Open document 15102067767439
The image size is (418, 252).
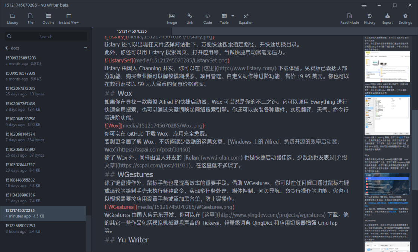(43, 107)
